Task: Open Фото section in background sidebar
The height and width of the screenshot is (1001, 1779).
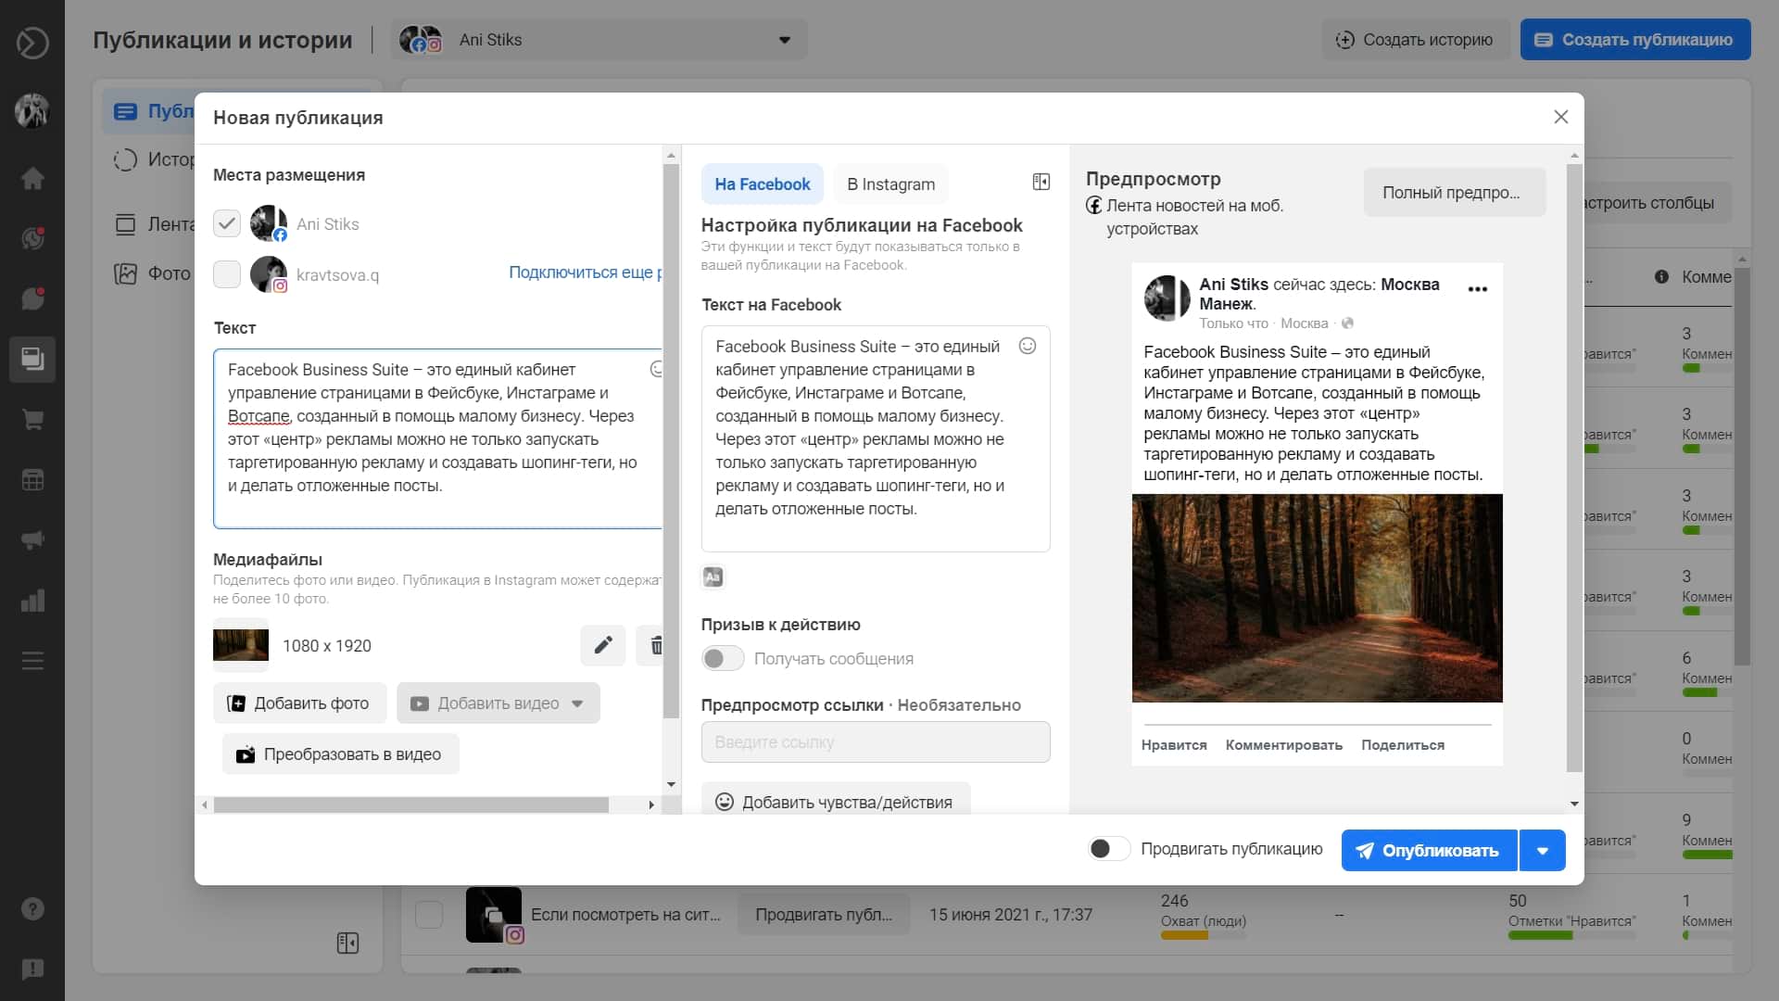Action: coord(153,273)
